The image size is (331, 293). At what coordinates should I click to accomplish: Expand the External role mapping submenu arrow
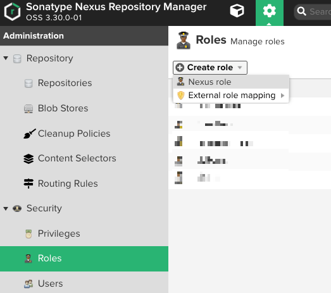282,96
